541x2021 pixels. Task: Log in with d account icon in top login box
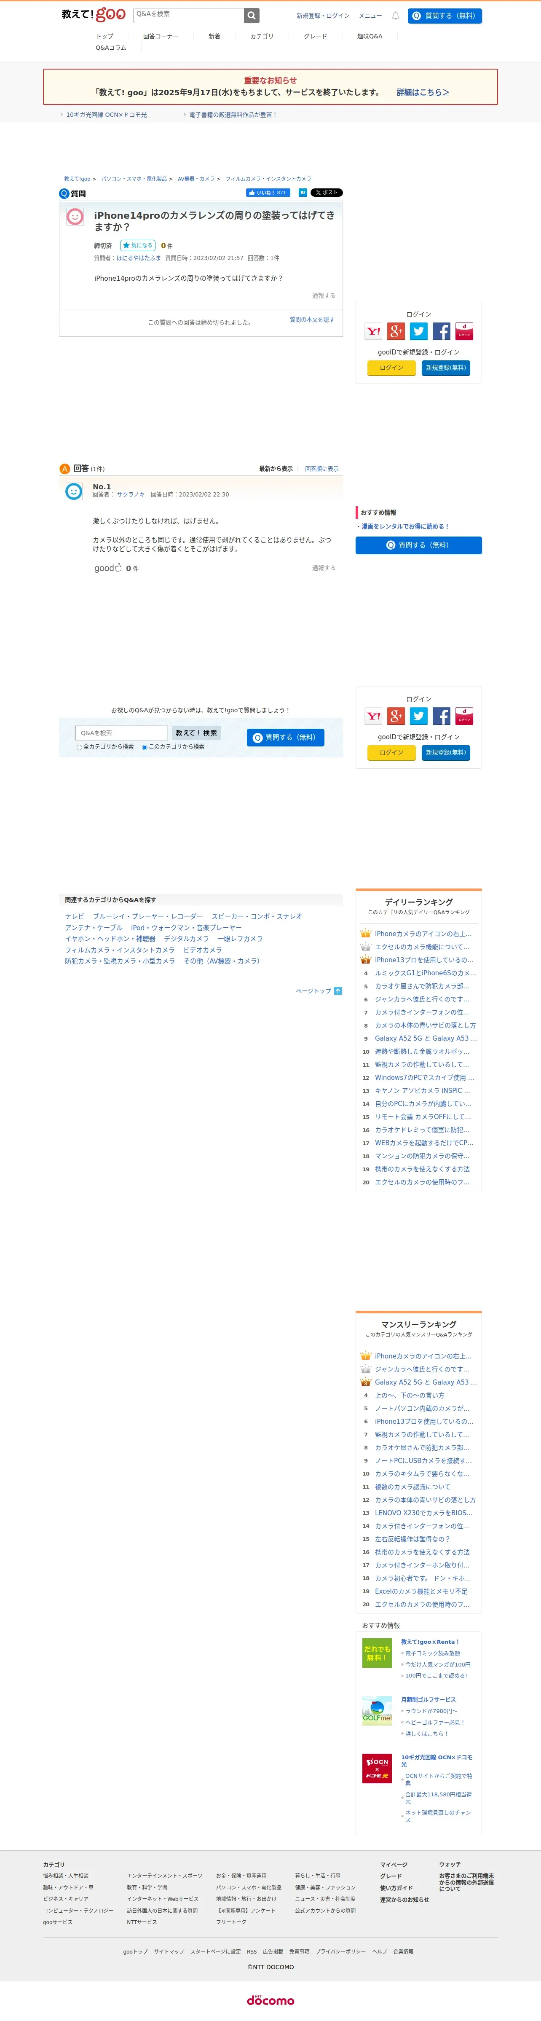pyautogui.click(x=464, y=331)
